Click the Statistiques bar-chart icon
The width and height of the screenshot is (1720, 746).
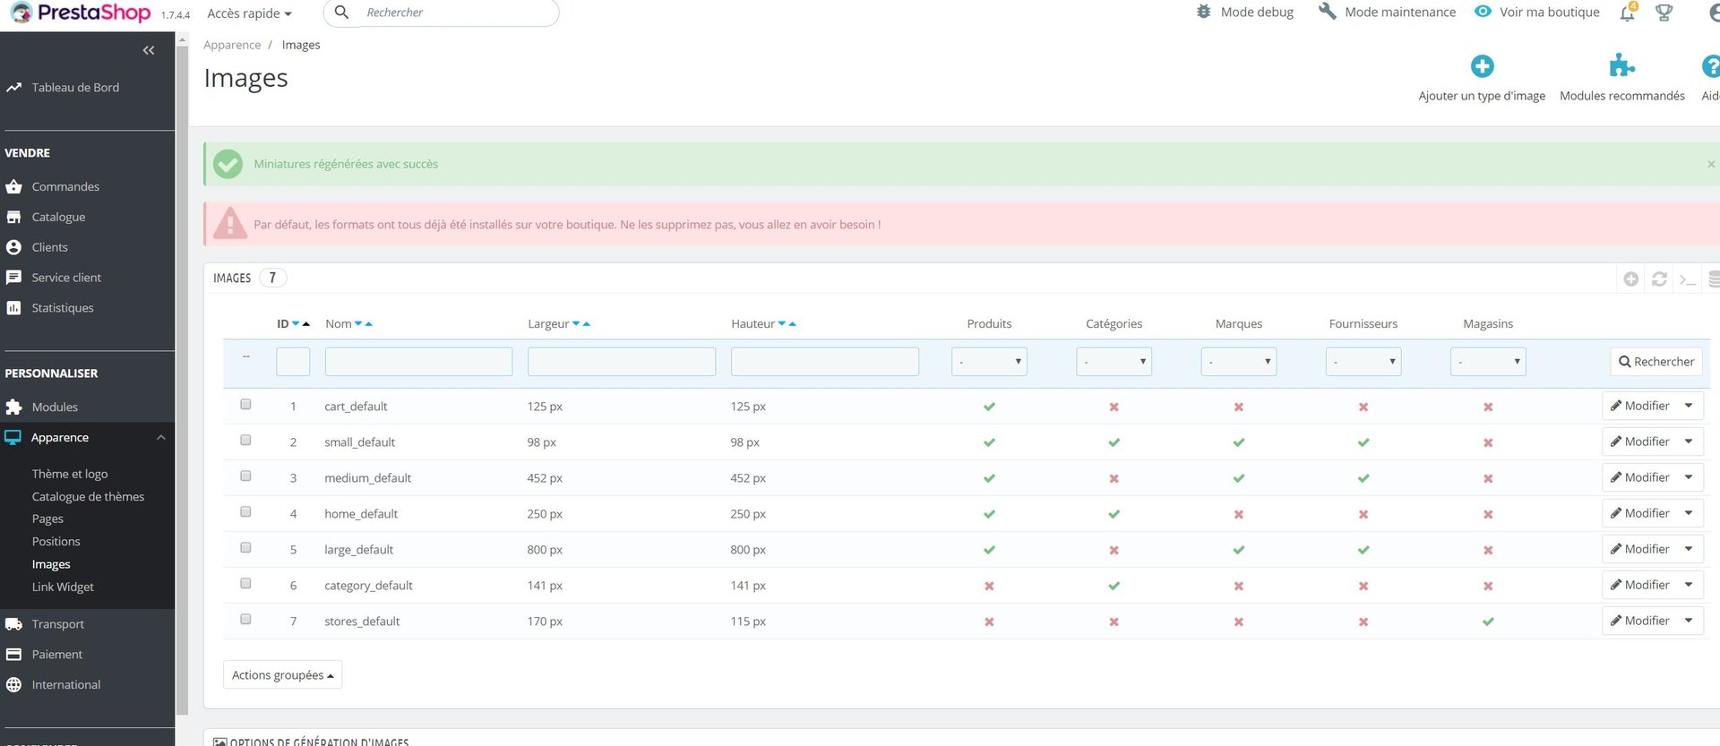click(x=13, y=308)
